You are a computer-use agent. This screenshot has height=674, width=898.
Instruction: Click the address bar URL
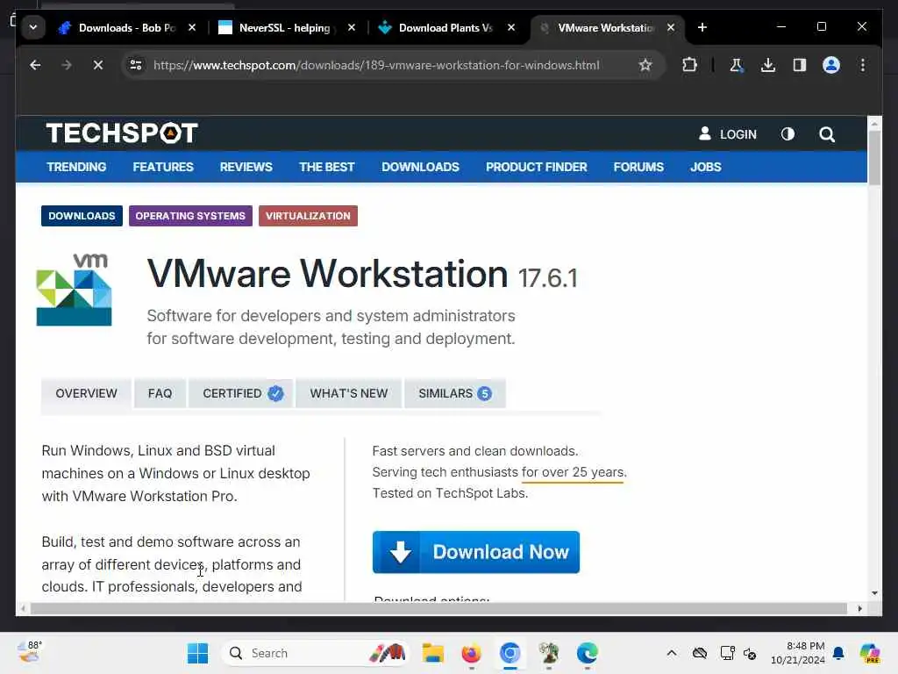coord(376,65)
